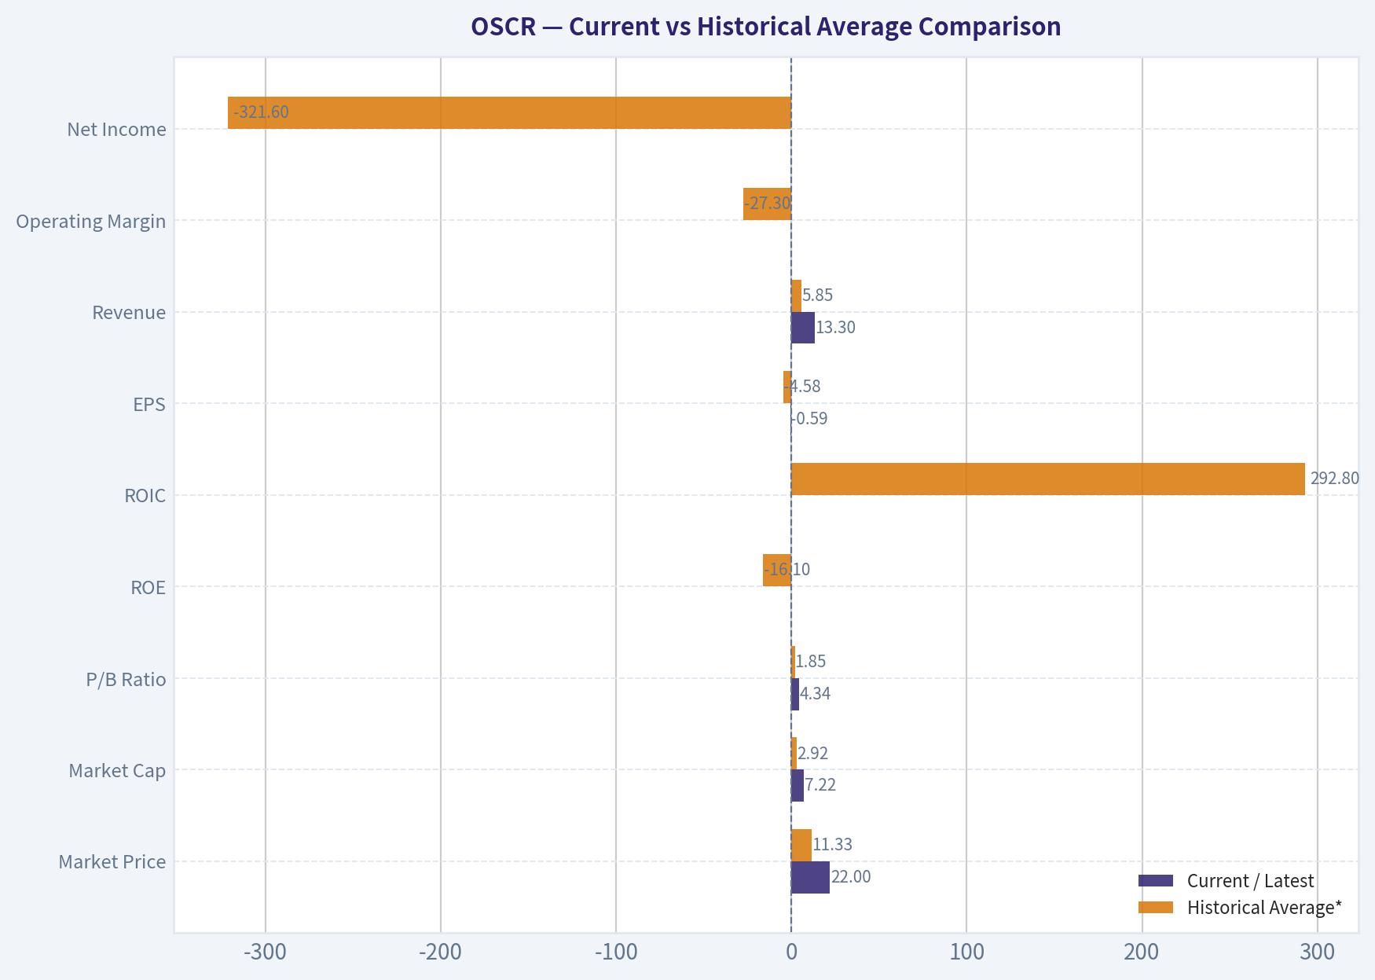Click the 'Historical Average*' legend text
The image size is (1375, 980).
[x=1264, y=908]
